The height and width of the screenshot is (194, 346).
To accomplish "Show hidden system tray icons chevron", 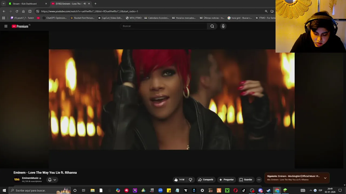I will point(311,190).
